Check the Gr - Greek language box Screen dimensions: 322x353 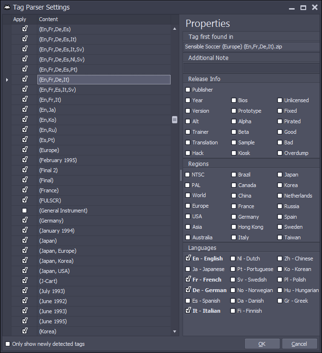(280, 301)
